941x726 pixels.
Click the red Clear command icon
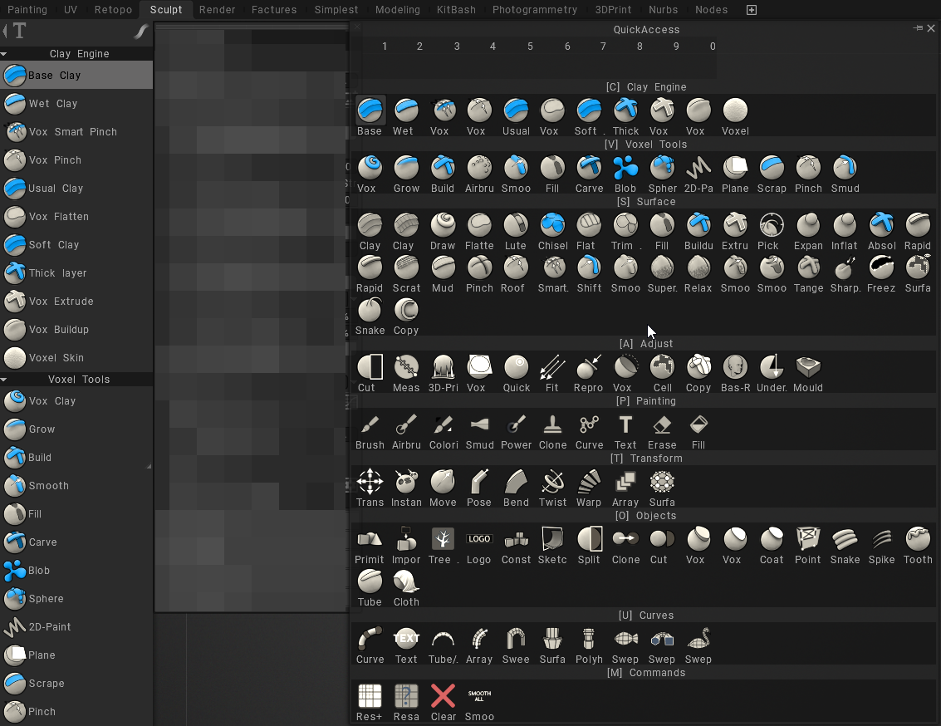tap(443, 697)
